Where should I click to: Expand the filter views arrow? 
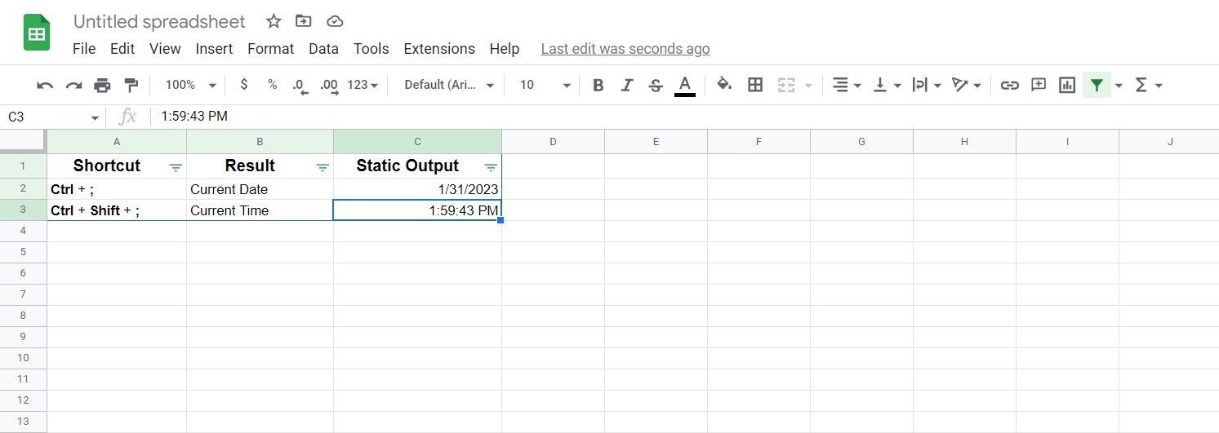coord(1119,85)
